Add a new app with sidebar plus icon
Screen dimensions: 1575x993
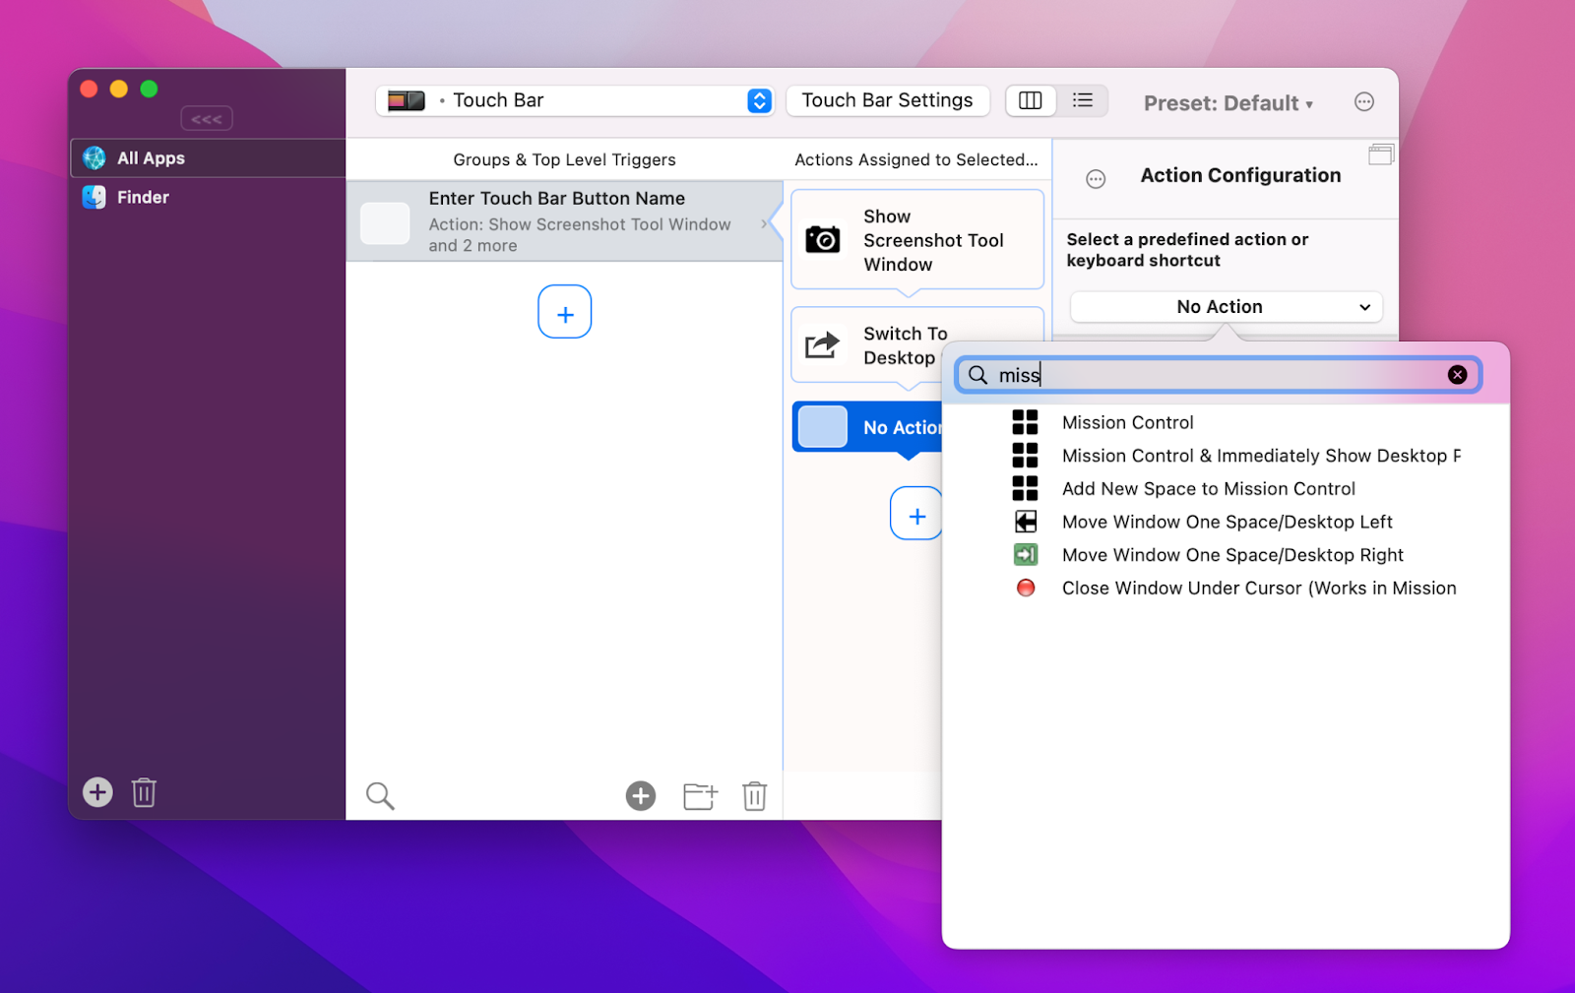click(x=97, y=792)
